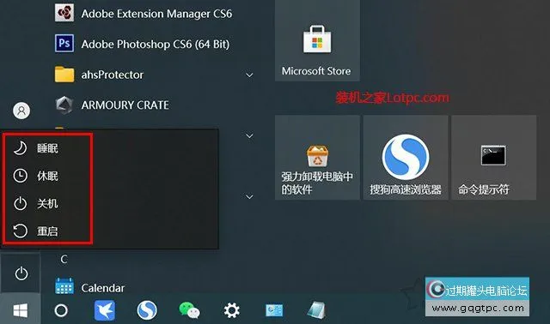Click the letter C section header
The image size is (550, 324).
tap(64, 259)
